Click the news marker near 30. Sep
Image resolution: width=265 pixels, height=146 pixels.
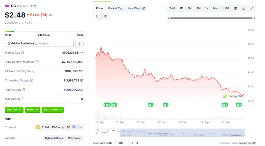[224, 105]
